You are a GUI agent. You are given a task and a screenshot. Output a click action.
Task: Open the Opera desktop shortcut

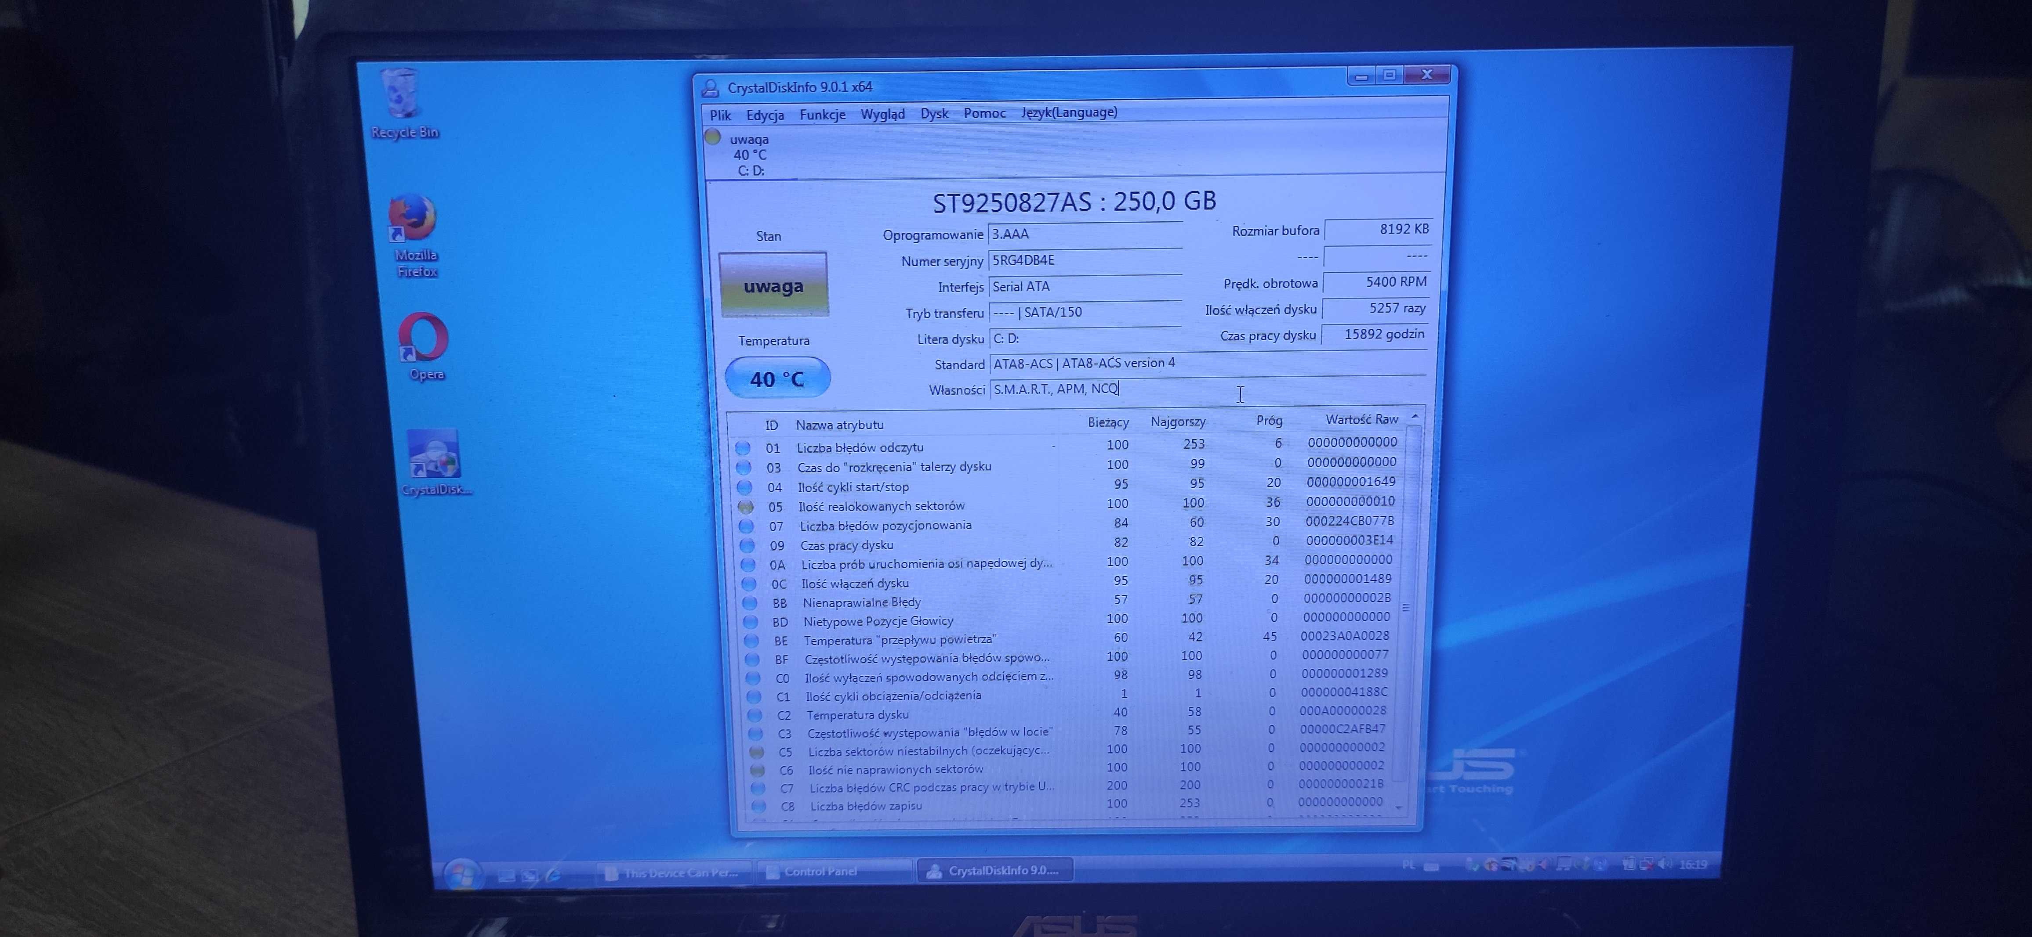[x=425, y=347]
